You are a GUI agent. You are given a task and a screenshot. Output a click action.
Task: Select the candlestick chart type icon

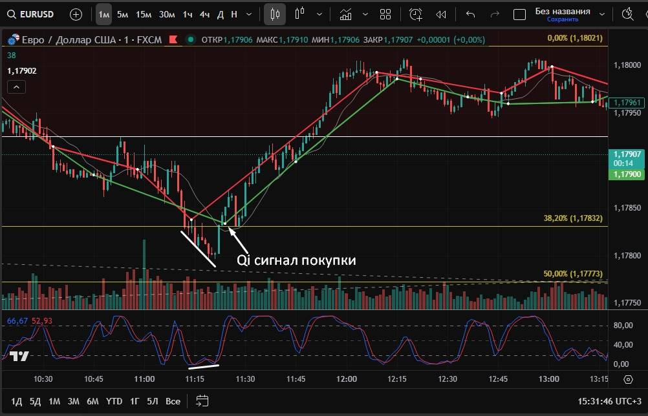point(275,14)
